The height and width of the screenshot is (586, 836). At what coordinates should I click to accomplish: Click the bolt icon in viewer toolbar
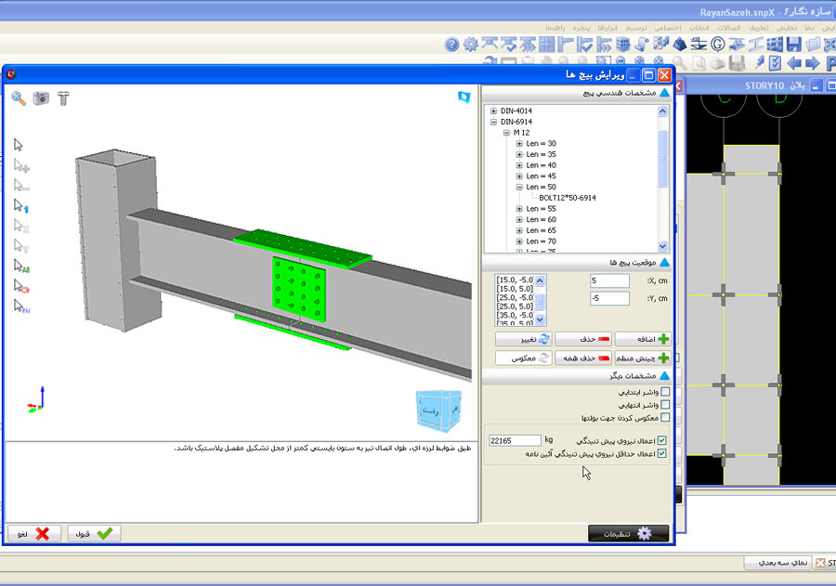coord(63,98)
